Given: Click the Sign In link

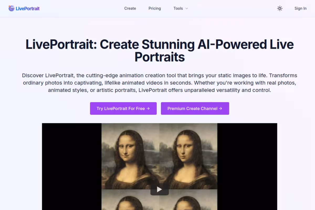Looking at the screenshot, I should [300, 8].
